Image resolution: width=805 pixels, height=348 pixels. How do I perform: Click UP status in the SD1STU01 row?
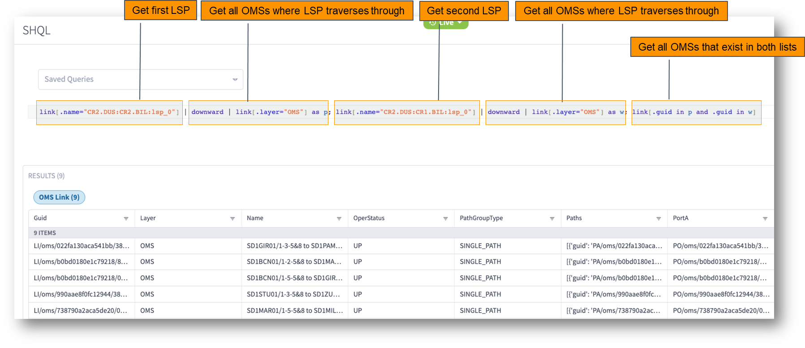point(357,294)
